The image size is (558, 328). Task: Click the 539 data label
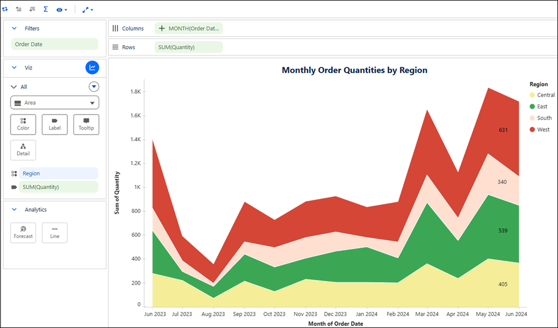point(503,231)
